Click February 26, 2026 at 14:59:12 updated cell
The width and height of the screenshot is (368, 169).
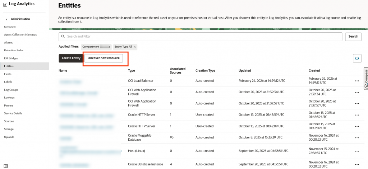[x=262, y=81]
